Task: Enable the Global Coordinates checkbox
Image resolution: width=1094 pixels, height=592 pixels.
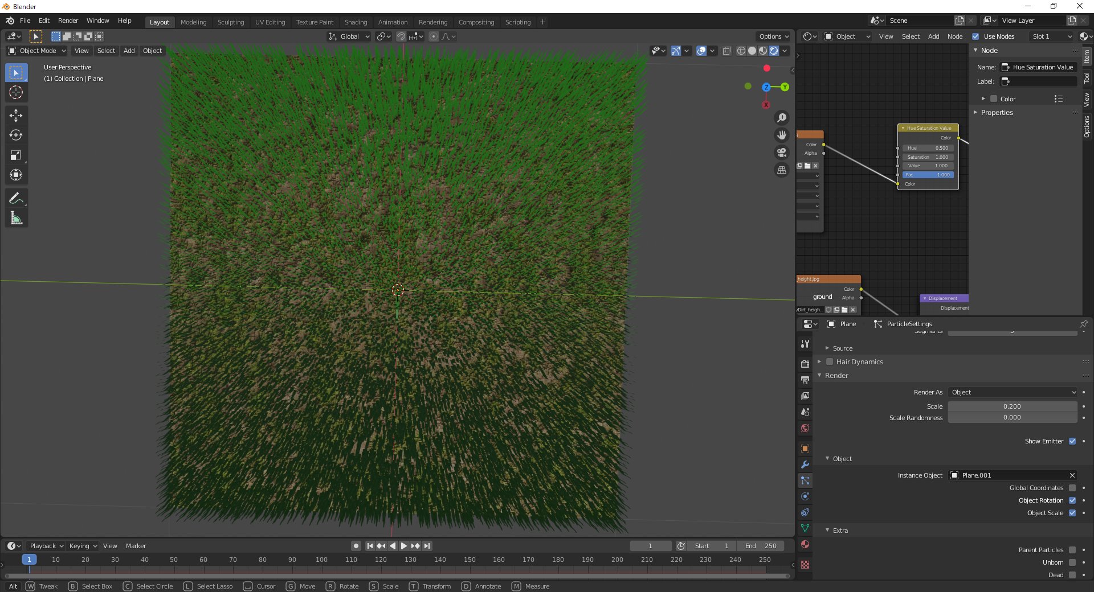Action: point(1072,488)
